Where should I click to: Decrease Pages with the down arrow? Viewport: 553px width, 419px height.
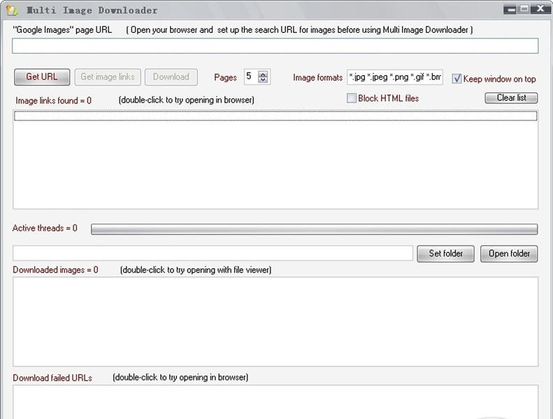coord(263,80)
